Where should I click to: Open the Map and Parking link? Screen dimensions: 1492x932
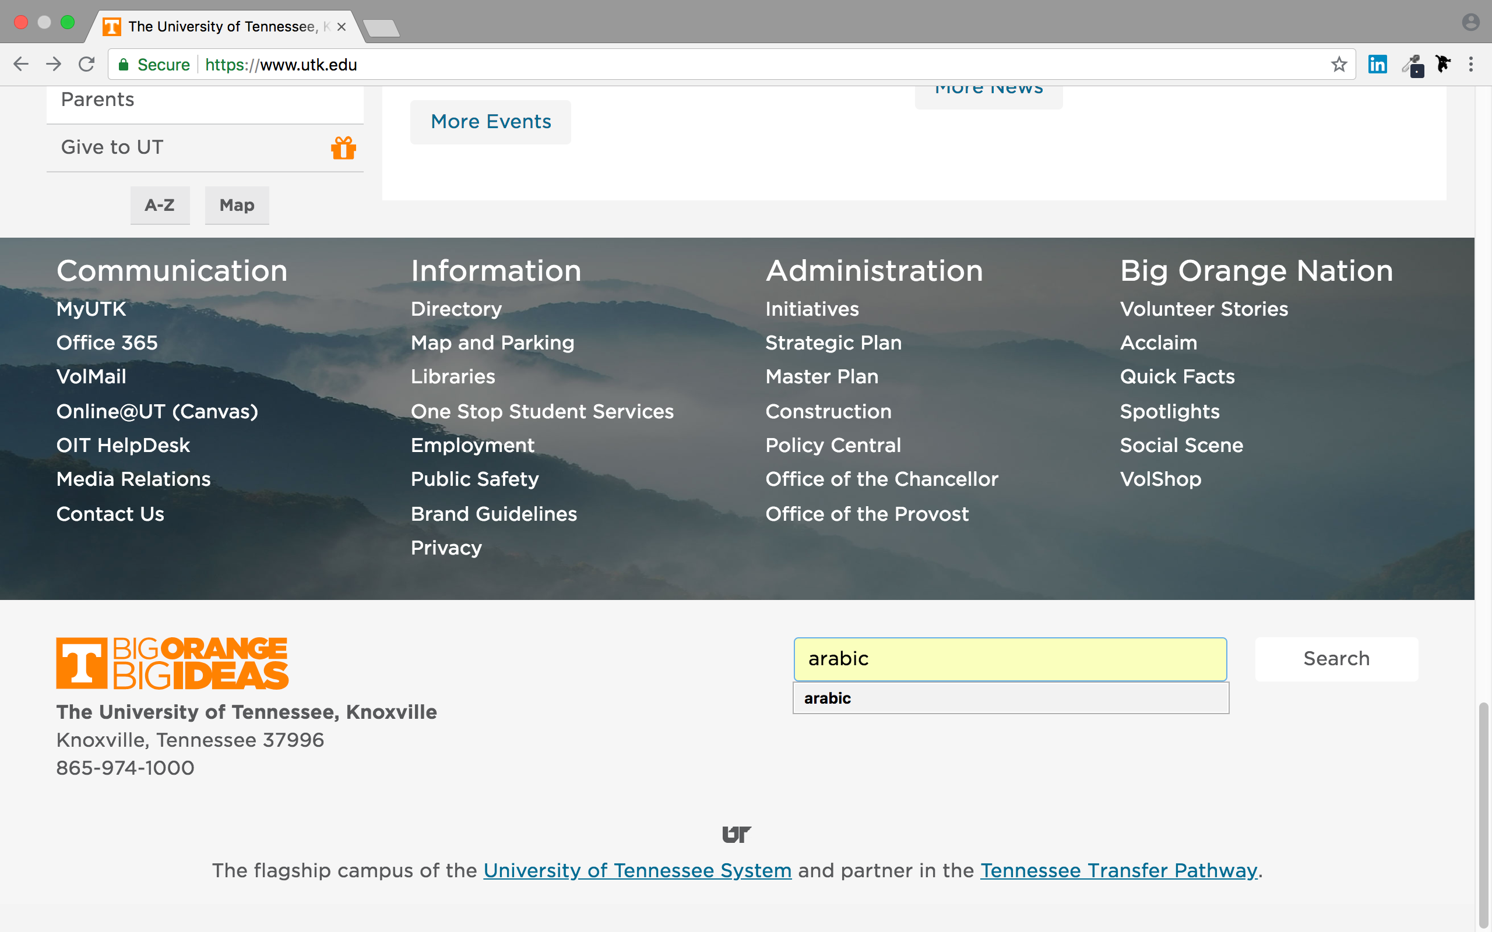[x=492, y=343]
